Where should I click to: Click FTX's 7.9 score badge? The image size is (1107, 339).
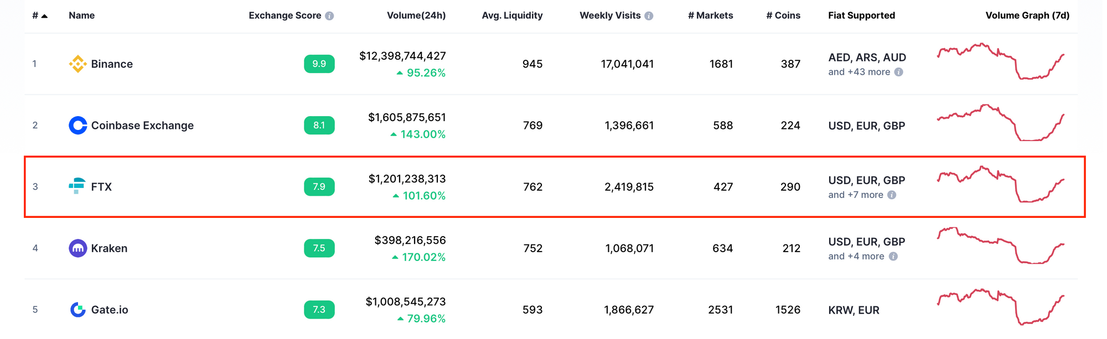point(319,186)
